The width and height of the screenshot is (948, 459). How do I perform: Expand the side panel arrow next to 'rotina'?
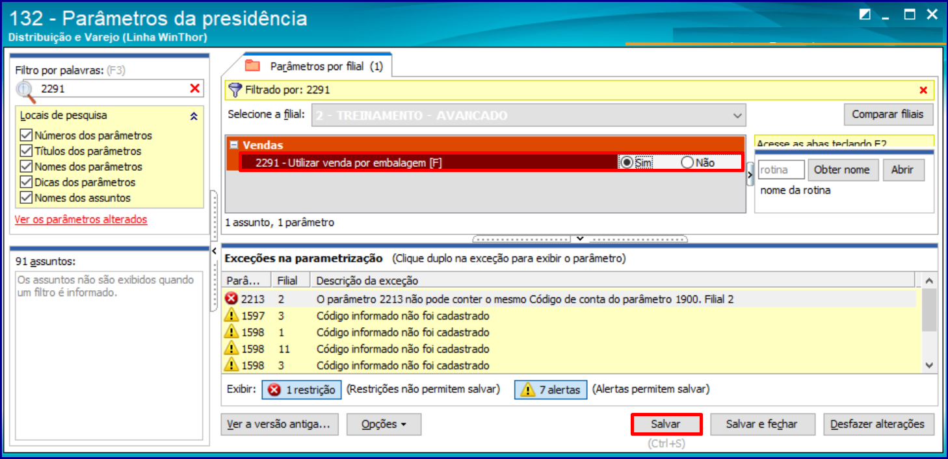[x=749, y=174]
